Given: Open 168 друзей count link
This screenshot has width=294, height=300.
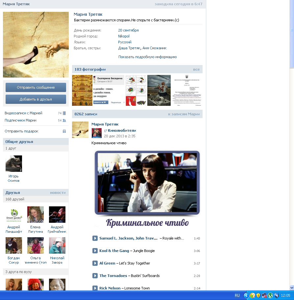Looking at the screenshot, I should point(15,199).
